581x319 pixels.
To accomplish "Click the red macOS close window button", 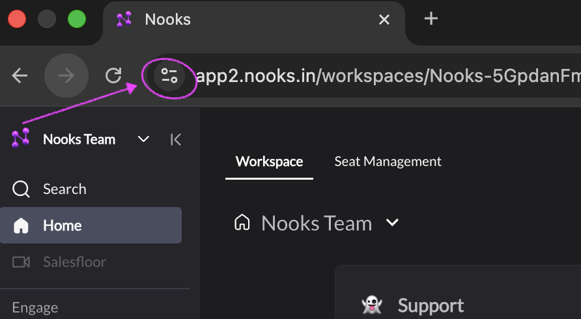I will point(17,19).
